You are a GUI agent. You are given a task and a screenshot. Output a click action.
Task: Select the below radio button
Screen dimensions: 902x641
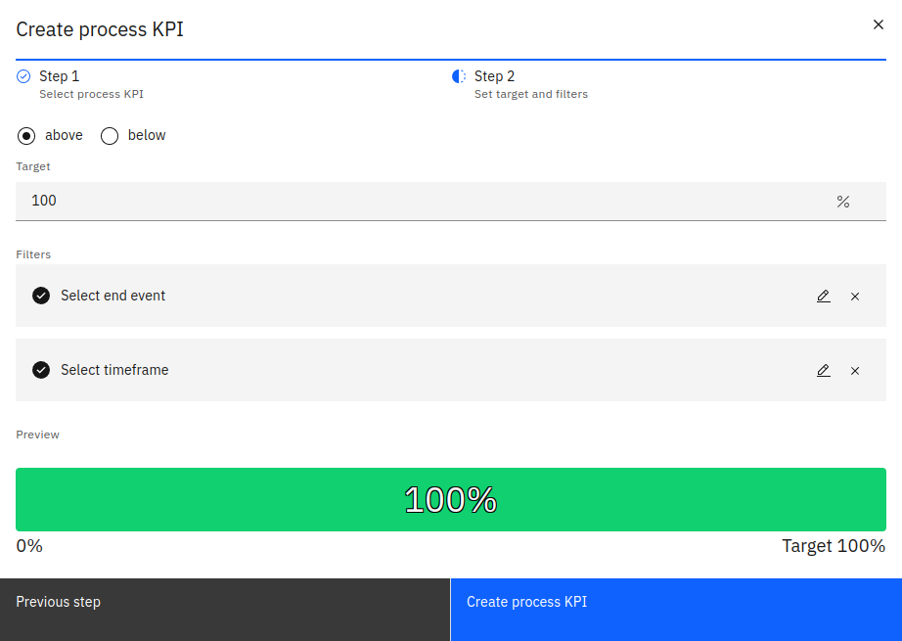110,136
